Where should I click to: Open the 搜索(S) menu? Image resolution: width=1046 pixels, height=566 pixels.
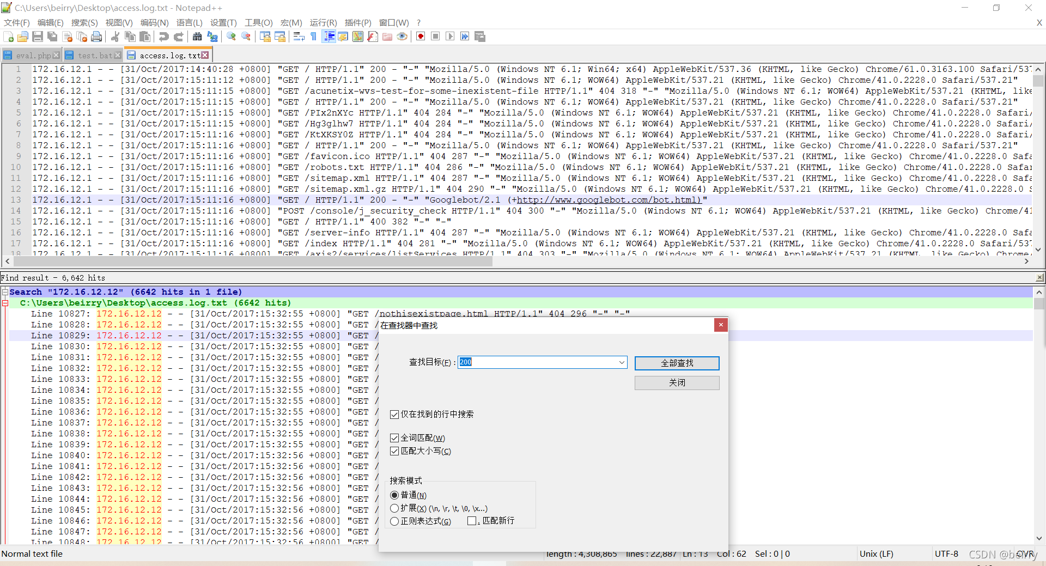[x=84, y=22]
